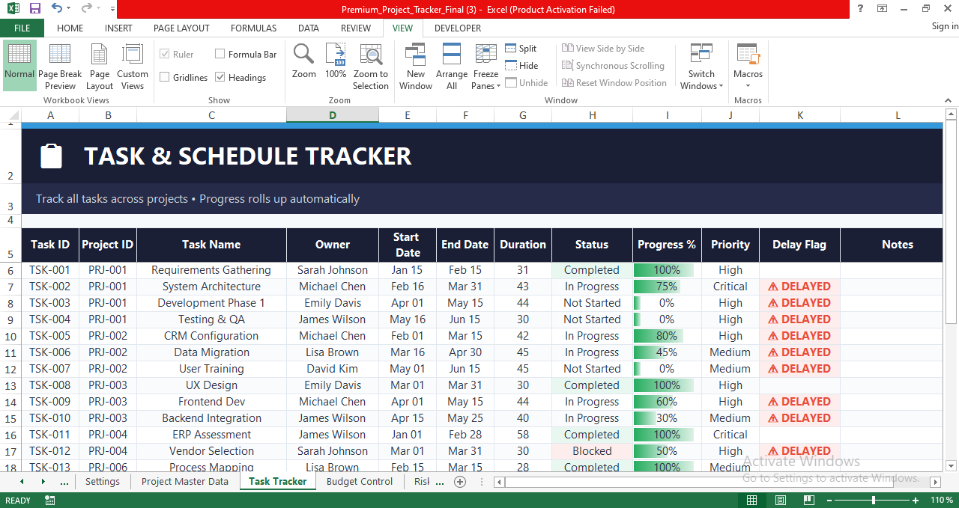Uncheck the Headings option

(x=220, y=77)
